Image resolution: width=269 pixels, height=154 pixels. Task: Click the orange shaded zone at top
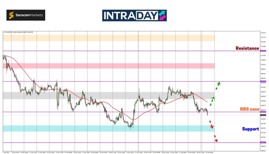coord(108,38)
